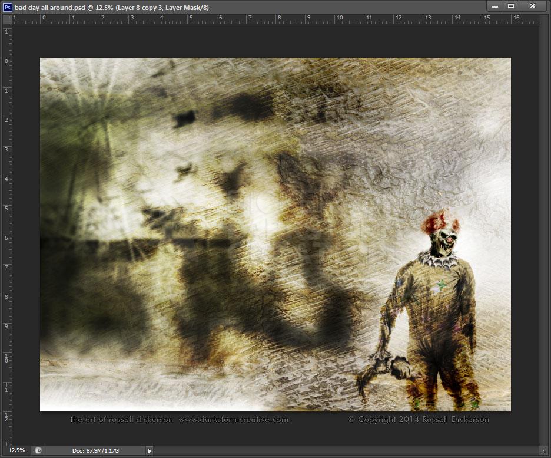Click the Doc: 87.9M/1.17G status info
The image size is (551, 458).
point(95,450)
